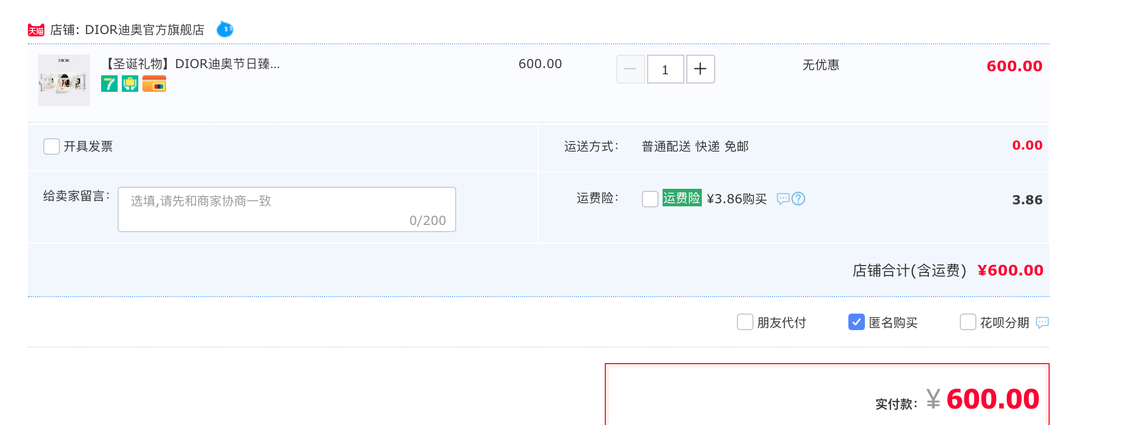Increase quantity with the plus button
Viewport: 1126px width, 425px height.
(x=700, y=69)
